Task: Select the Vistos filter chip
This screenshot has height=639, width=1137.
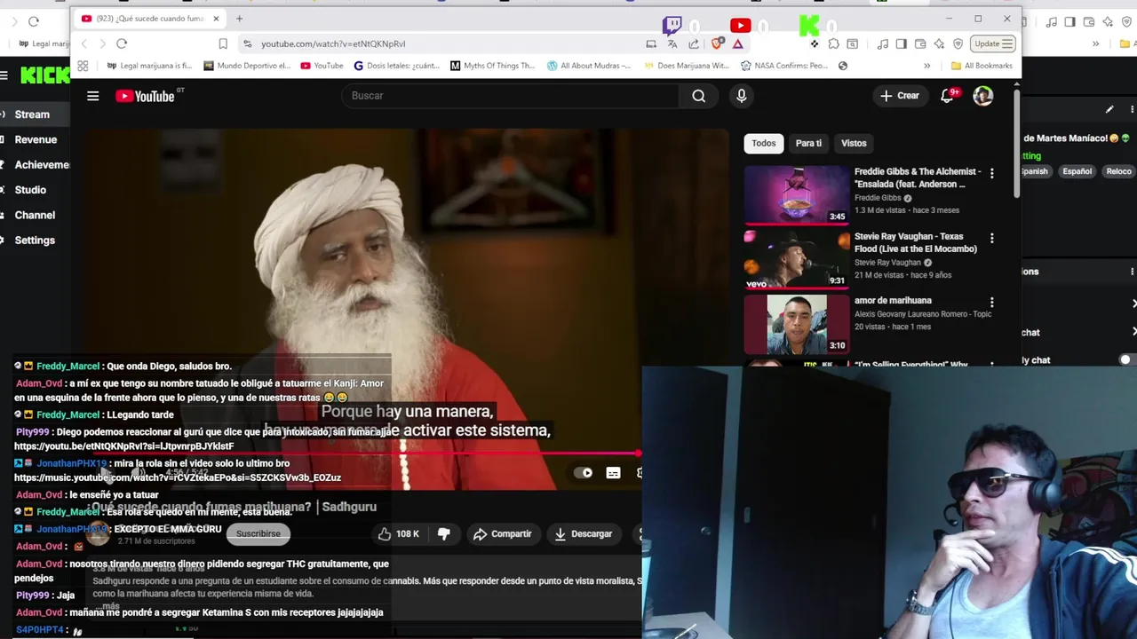Action: pos(854,143)
